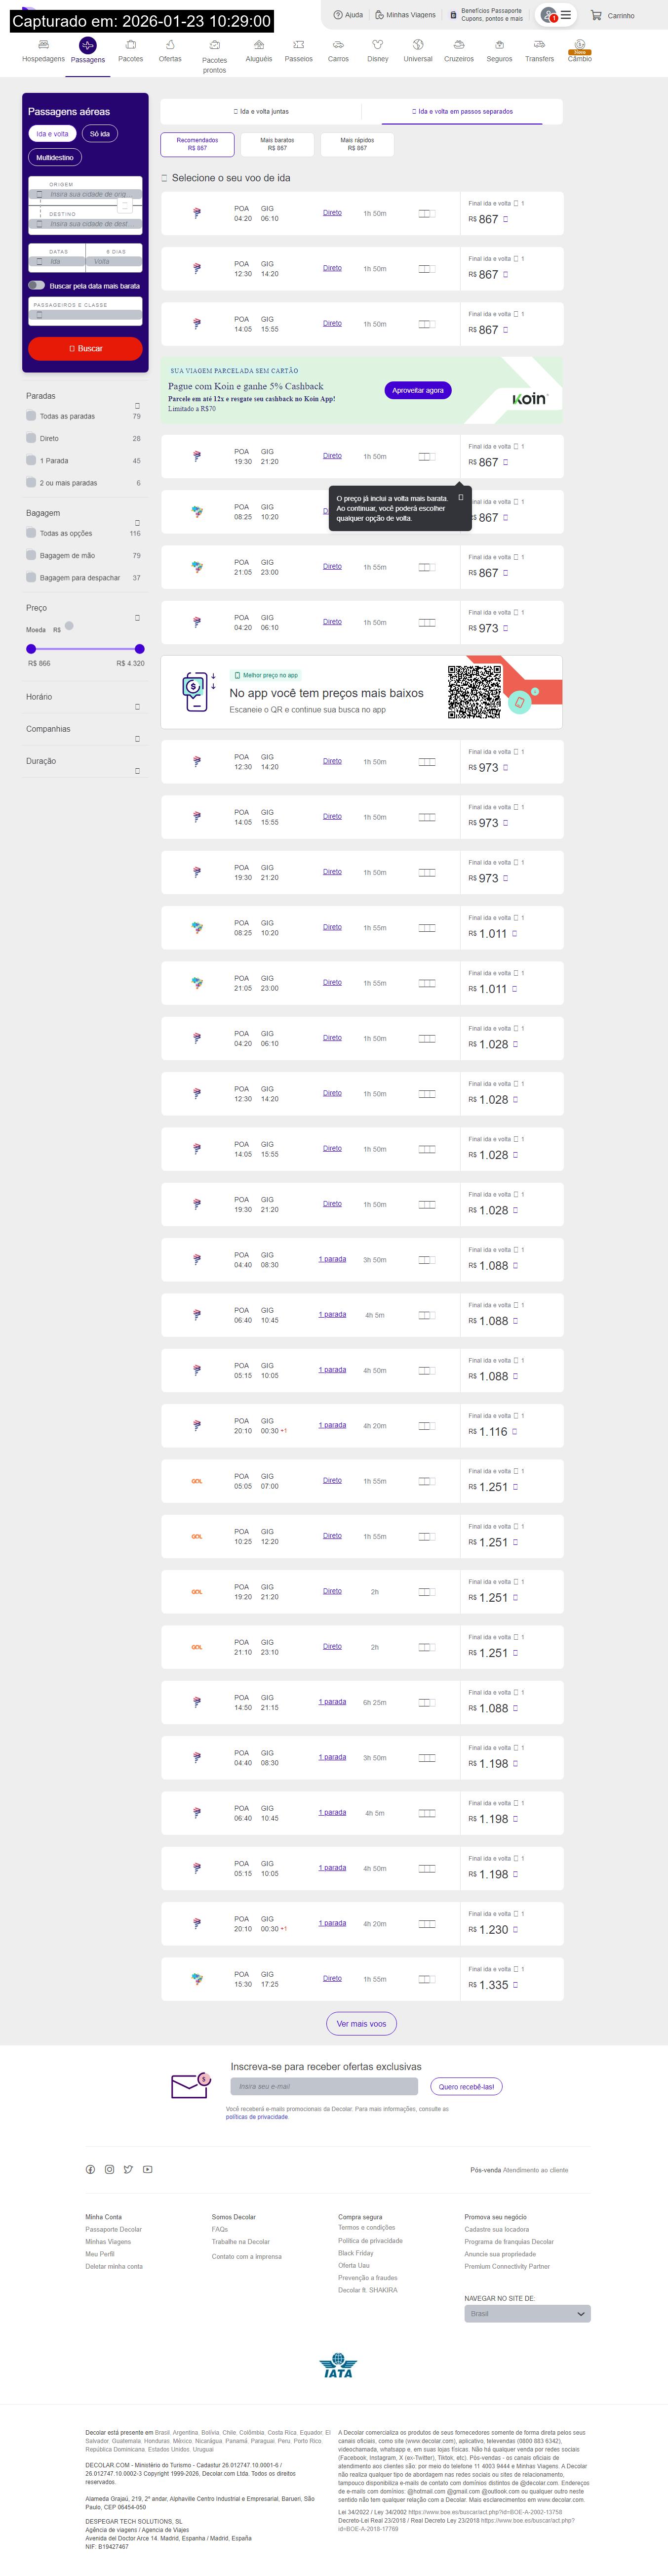The height and width of the screenshot is (2576, 668).
Task: Open the Brasil site country dropdown
Action: (x=527, y=2313)
